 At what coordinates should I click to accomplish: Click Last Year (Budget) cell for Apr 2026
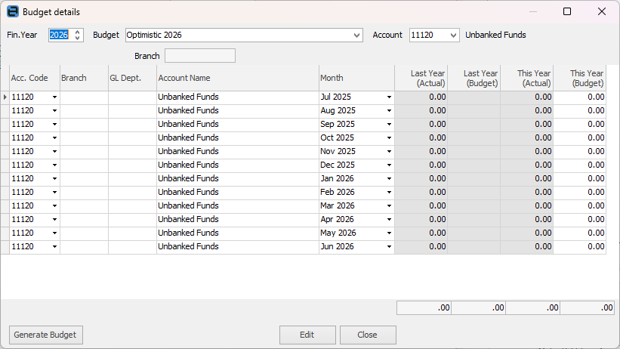(x=474, y=219)
